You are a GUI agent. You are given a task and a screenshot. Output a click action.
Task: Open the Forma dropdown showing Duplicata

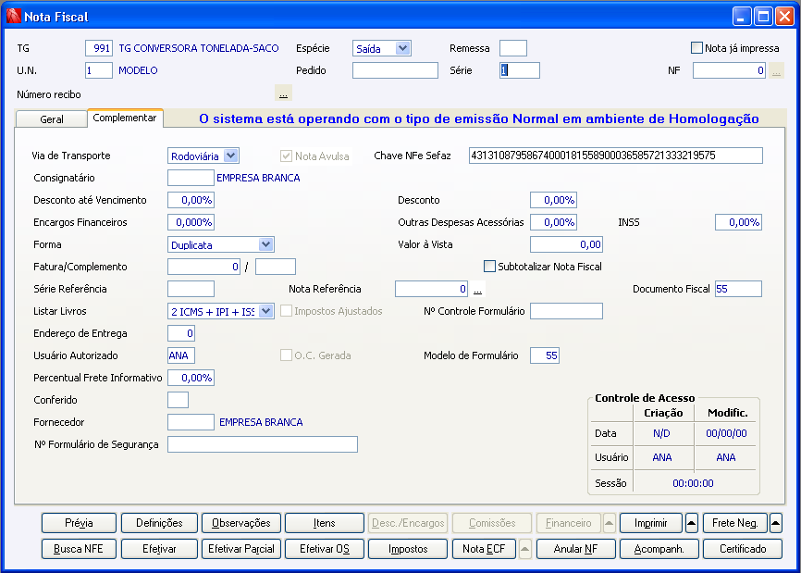(x=265, y=244)
